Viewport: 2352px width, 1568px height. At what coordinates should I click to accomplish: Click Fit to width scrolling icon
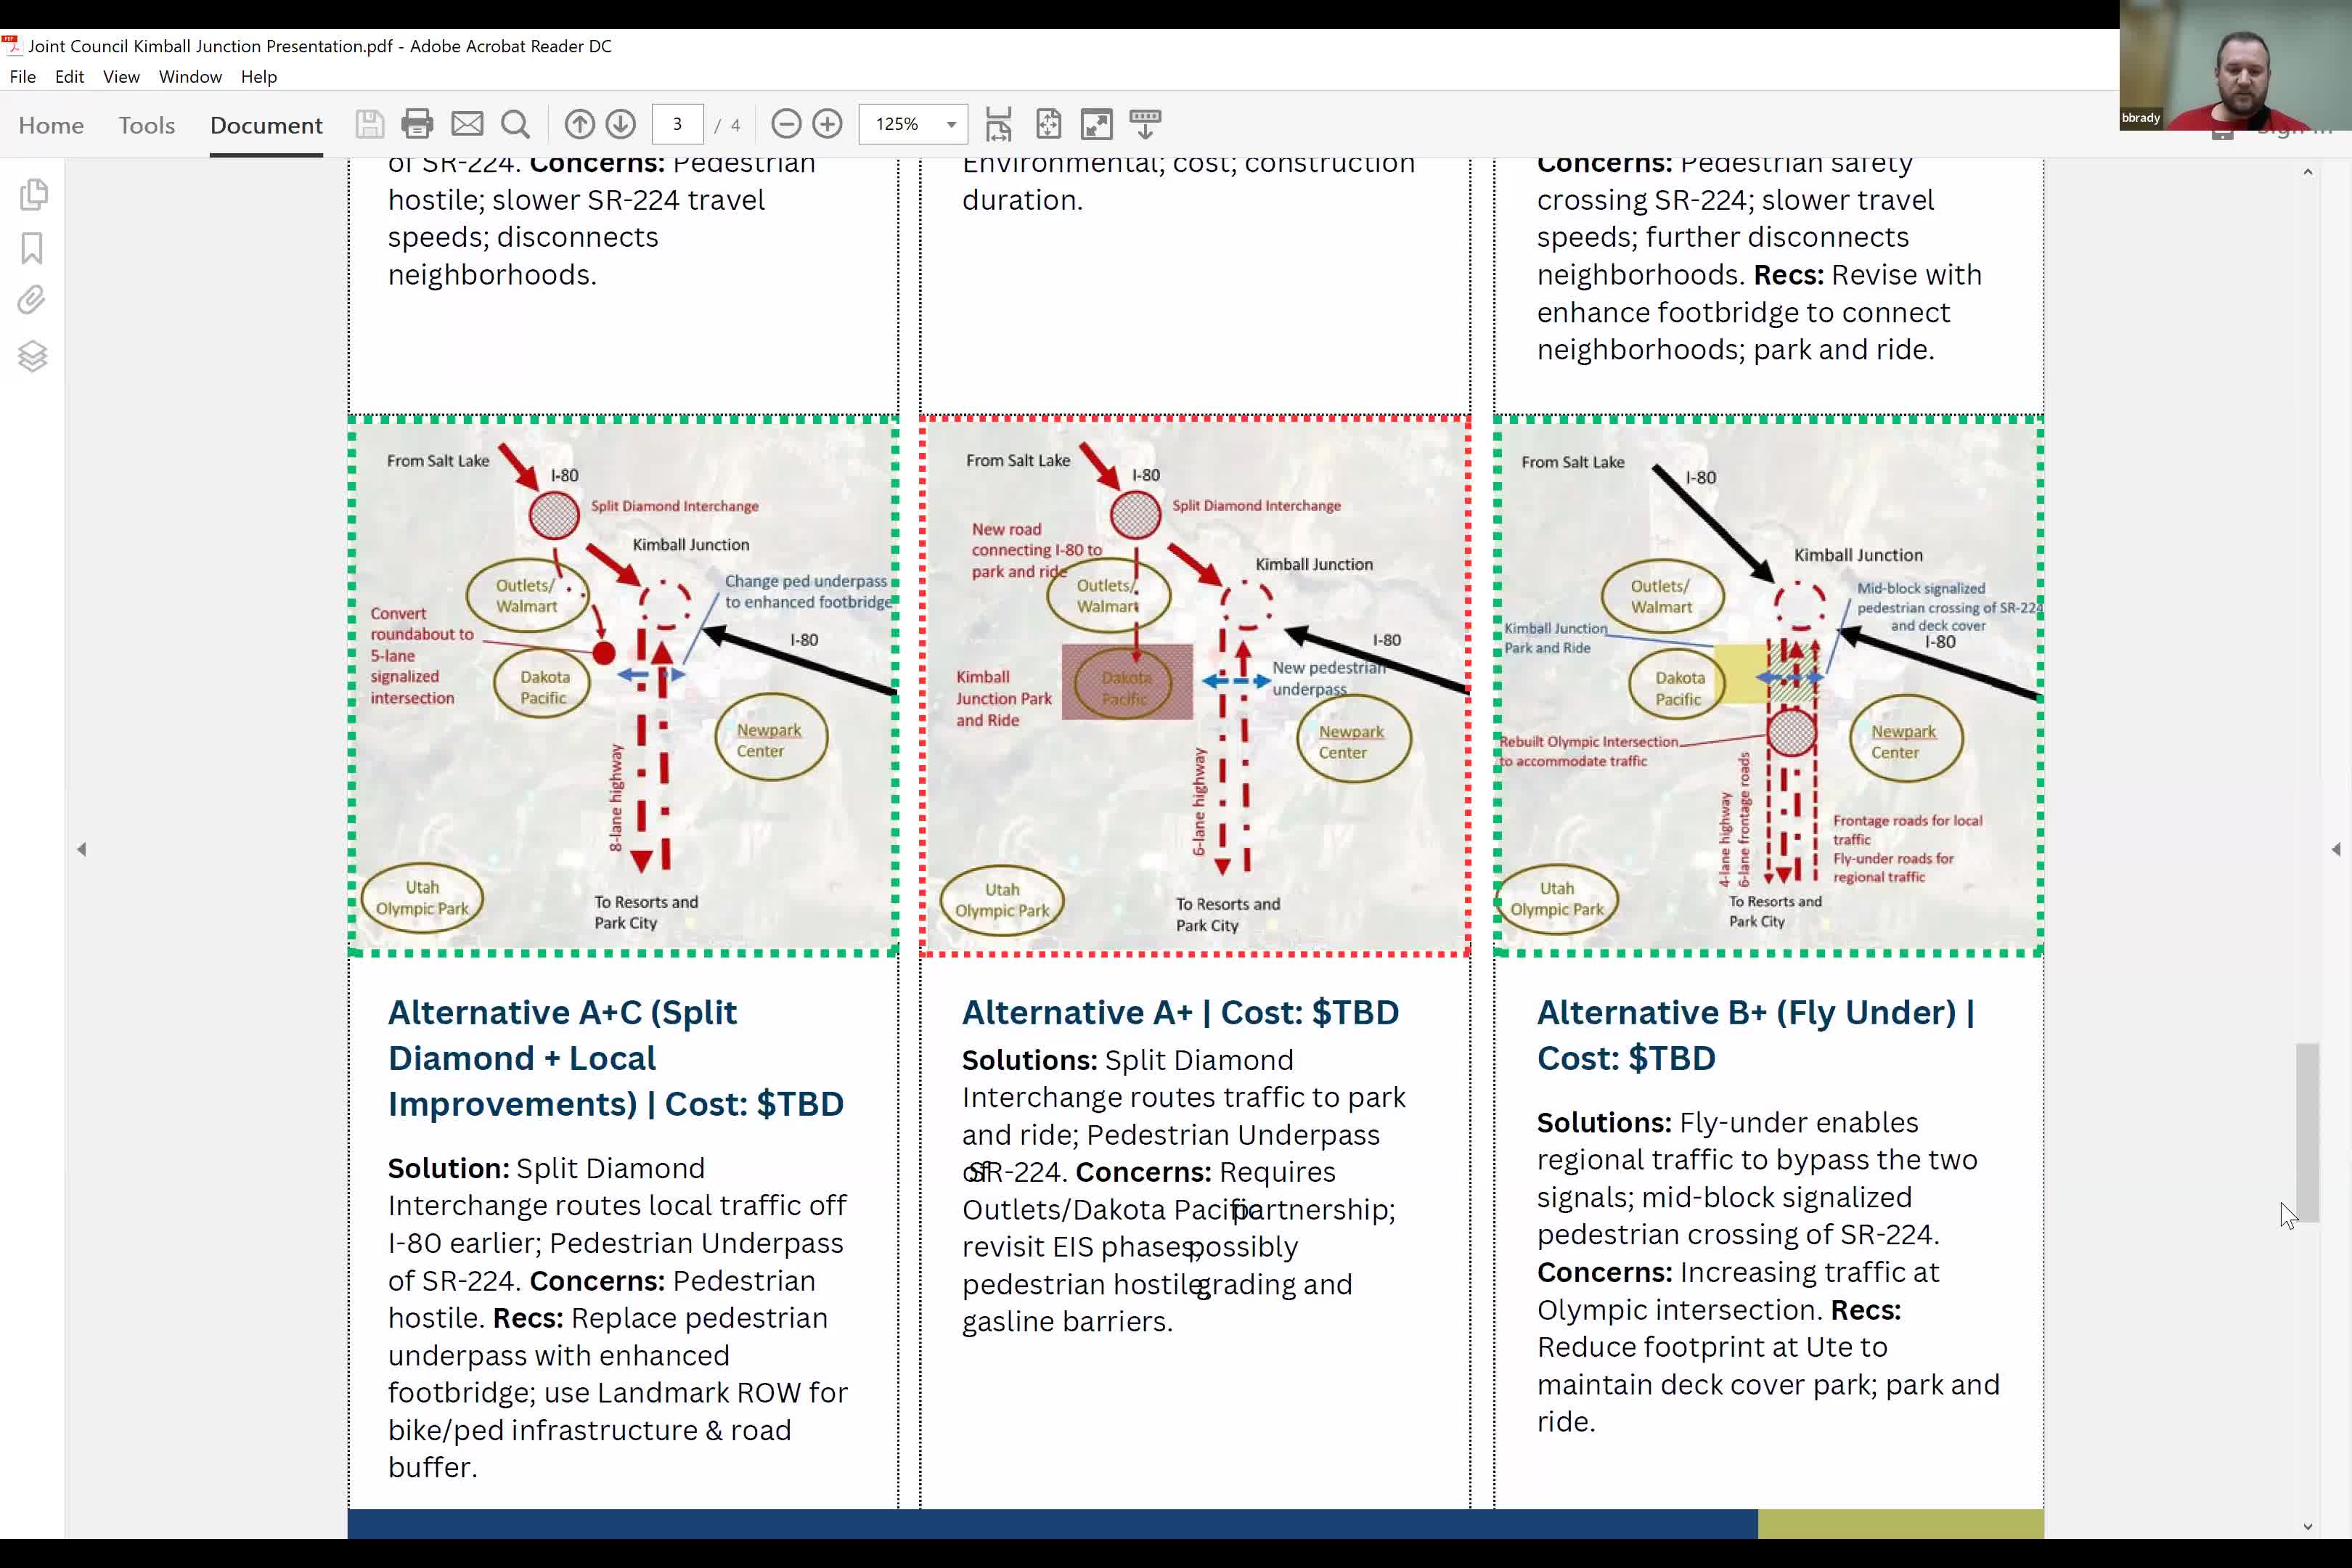pyautogui.click(x=998, y=124)
